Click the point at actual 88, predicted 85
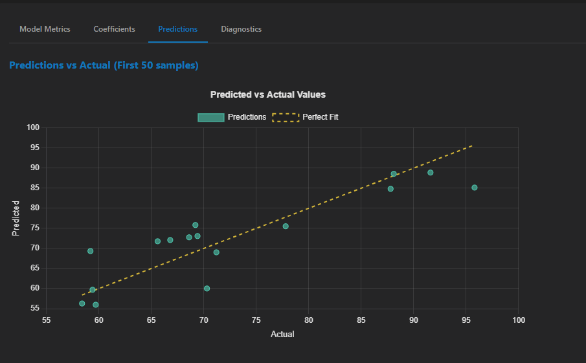 click(390, 189)
